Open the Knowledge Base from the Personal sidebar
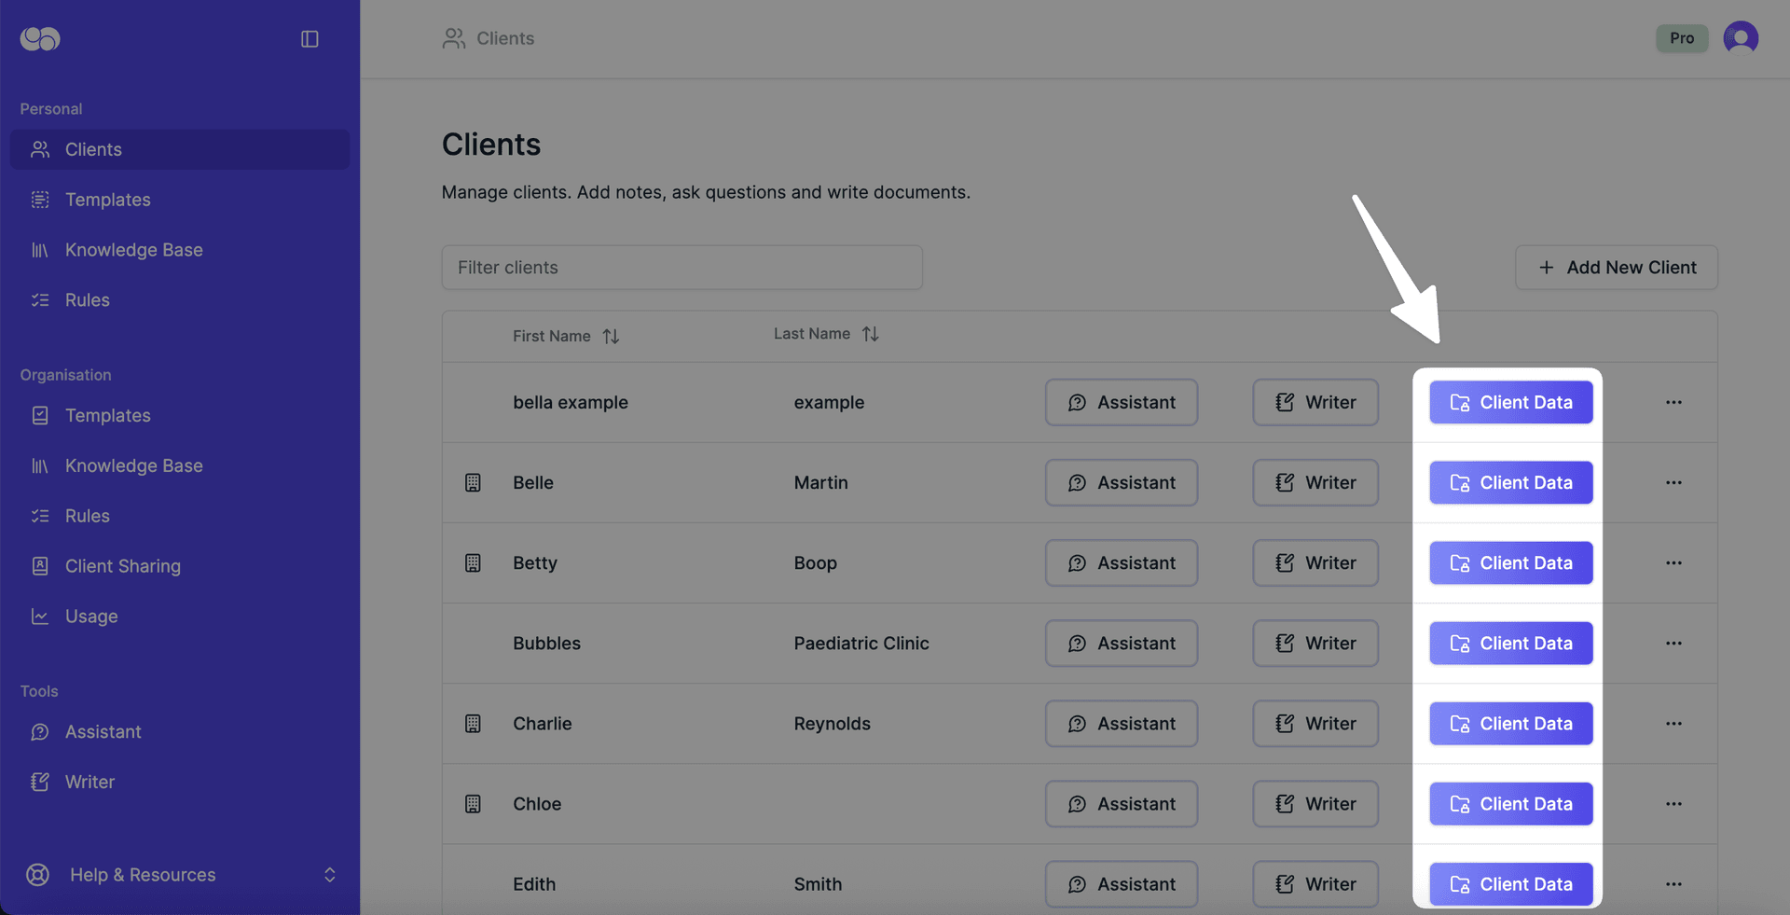 [x=133, y=249]
